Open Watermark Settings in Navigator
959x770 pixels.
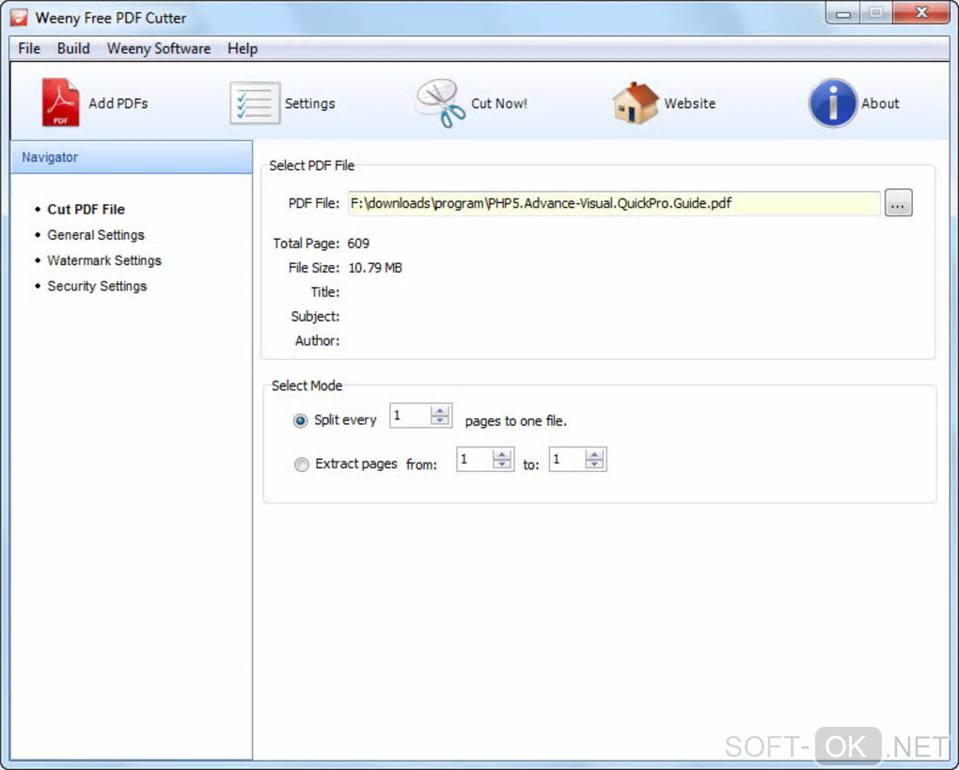(x=104, y=260)
